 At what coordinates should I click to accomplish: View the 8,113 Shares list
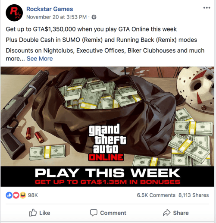[194, 195]
